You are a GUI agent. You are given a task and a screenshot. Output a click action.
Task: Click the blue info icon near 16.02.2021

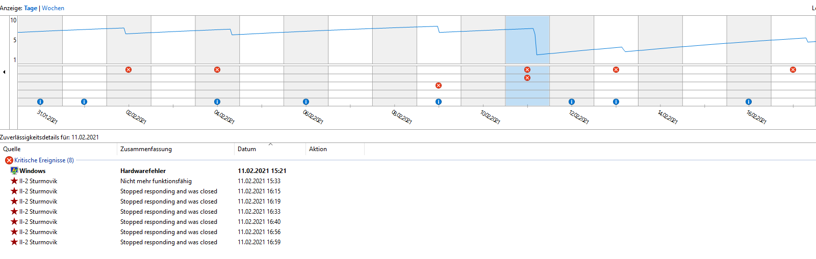tap(749, 102)
